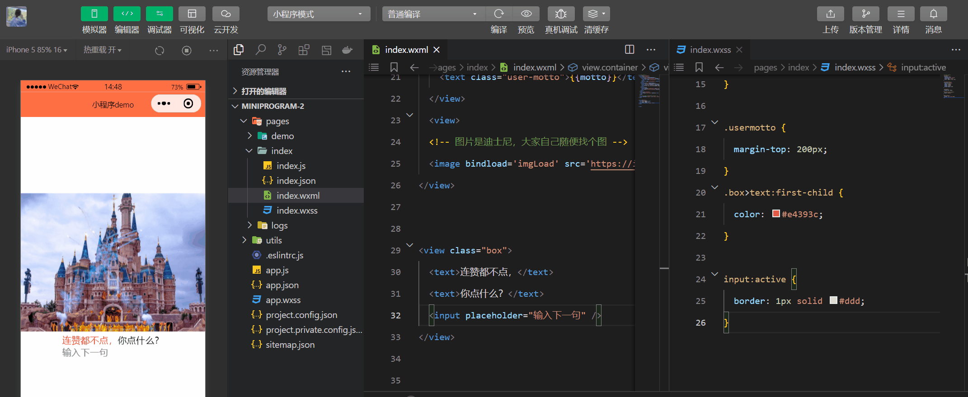Open the explorer files icon in sidebar
The width and height of the screenshot is (968, 397).
click(x=239, y=50)
